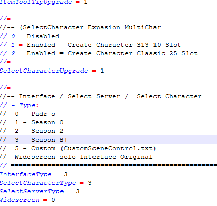Image resolution: width=217 pixels, height=206 pixels.
Task: Click the ItemToolTipUpgrade setting line
Action: (x=44, y=2)
